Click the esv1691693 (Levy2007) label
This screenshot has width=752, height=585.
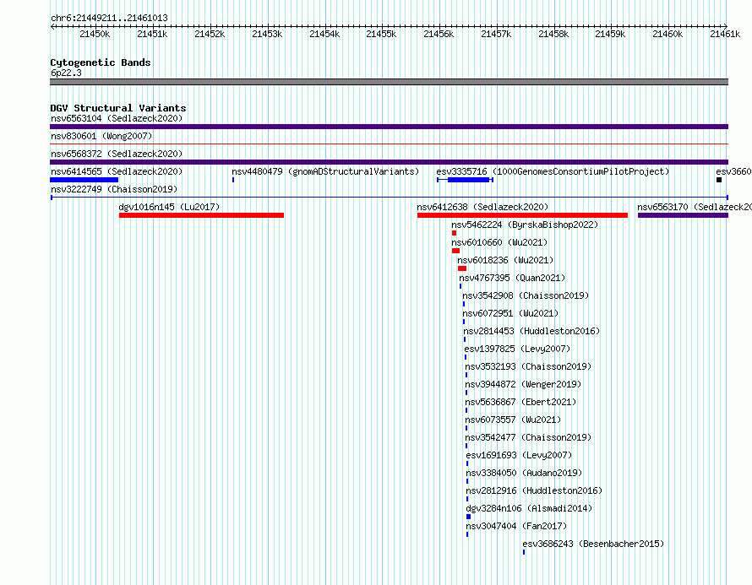tap(519, 455)
